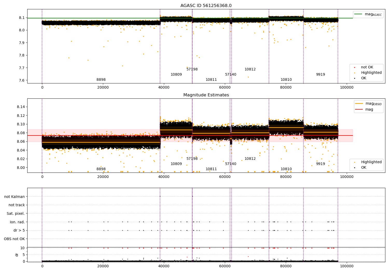Image resolution: width=389 pixels, height=272 pixels.
Task: Click the y-axis tick label '8.0'
Action: tap(22, 30)
